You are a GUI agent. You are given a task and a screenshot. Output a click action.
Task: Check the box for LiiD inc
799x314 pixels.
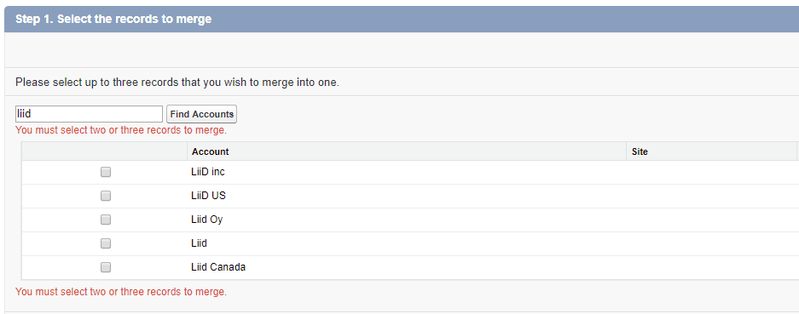click(106, 172)
